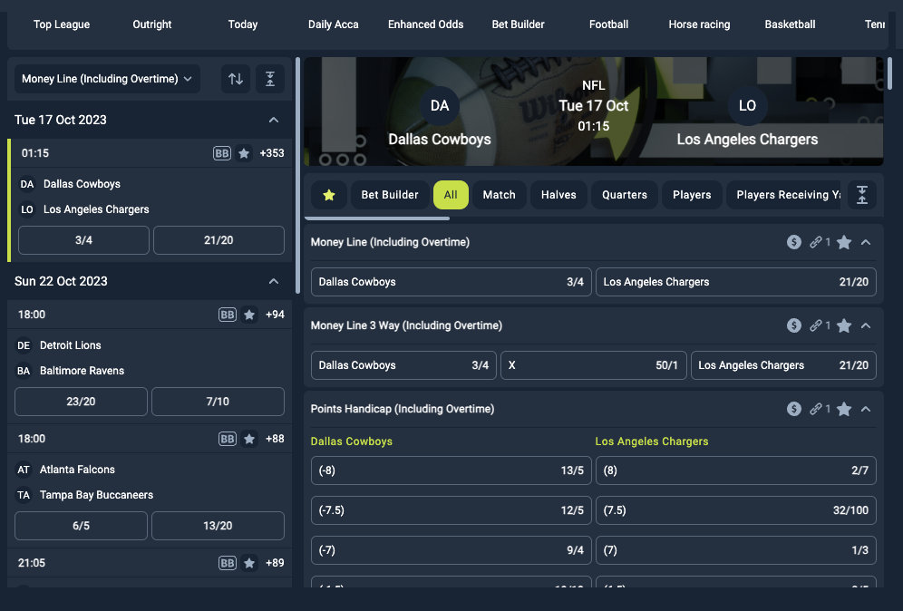Open the +353 more markets link
Image resolution: width=903 pixels, height=611 pixels.
pos(272,153)
